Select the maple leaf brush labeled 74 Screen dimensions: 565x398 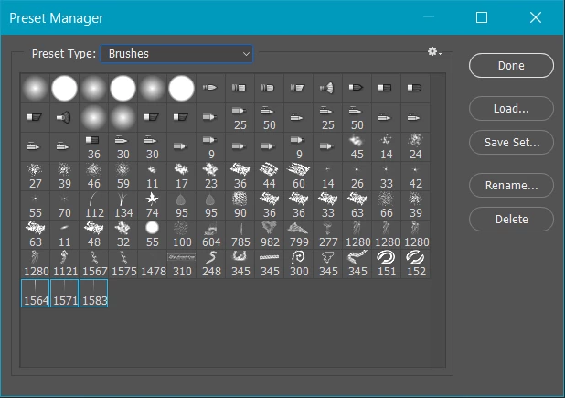[x=152, y=206]
